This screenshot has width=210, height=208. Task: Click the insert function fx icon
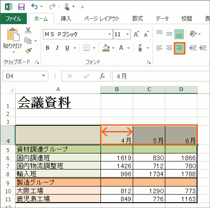(102, 76)
